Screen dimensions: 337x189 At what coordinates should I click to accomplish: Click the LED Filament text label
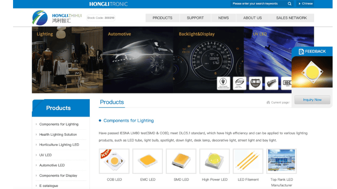point(248,180)
